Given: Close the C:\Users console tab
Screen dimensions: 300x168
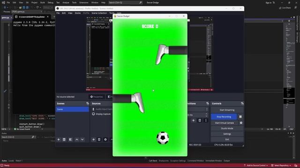Looking at the screenshot, I should [48, 17].
